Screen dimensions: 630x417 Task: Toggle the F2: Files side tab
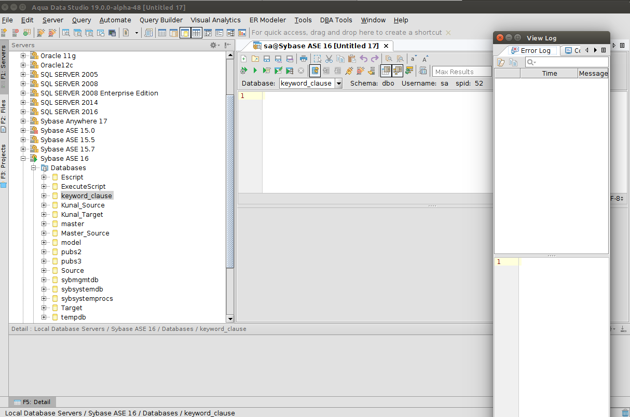(x=4, y=117)
